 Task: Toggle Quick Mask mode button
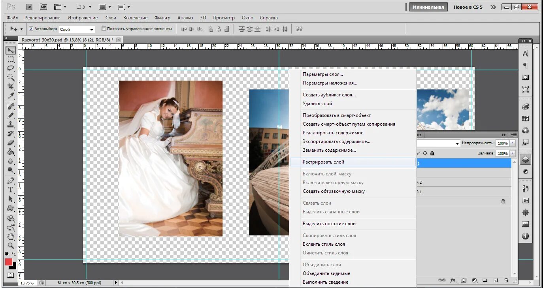(11, 275)
